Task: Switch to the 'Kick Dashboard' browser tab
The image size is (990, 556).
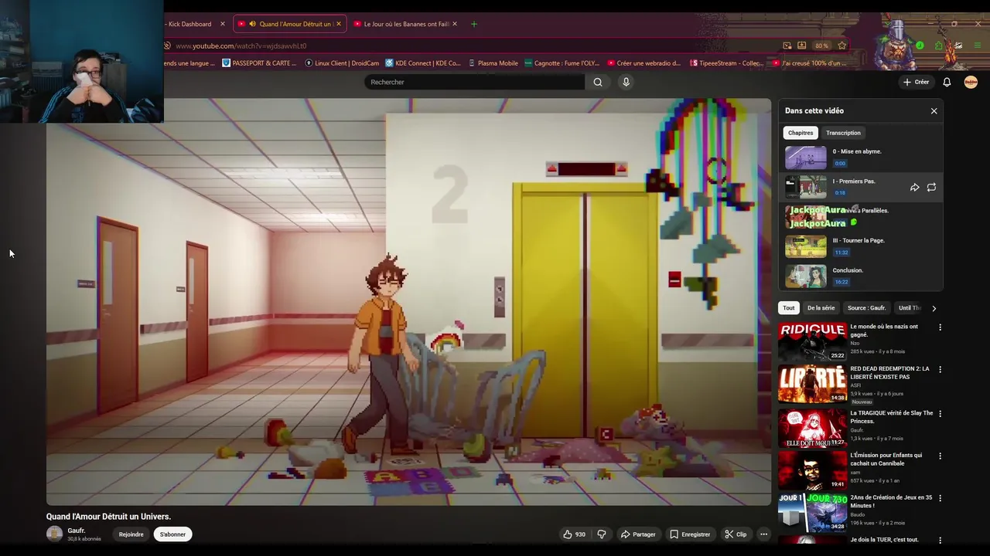Action: pos(189,24)
